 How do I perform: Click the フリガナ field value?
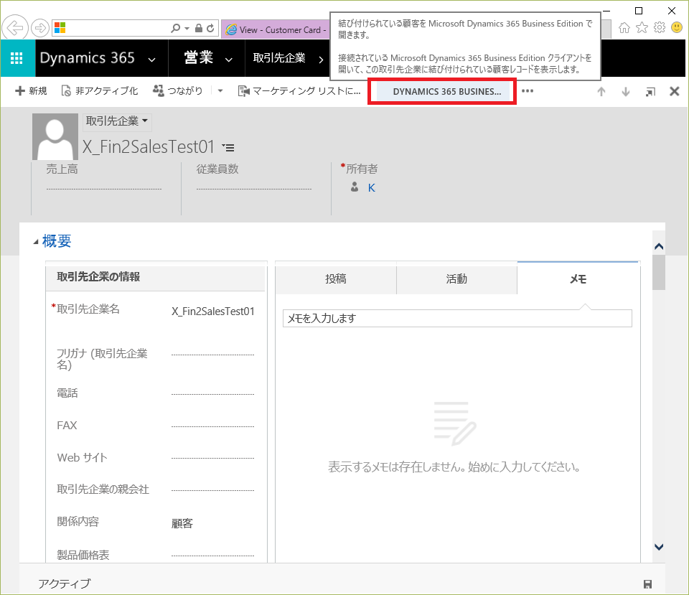coord(212,354)
